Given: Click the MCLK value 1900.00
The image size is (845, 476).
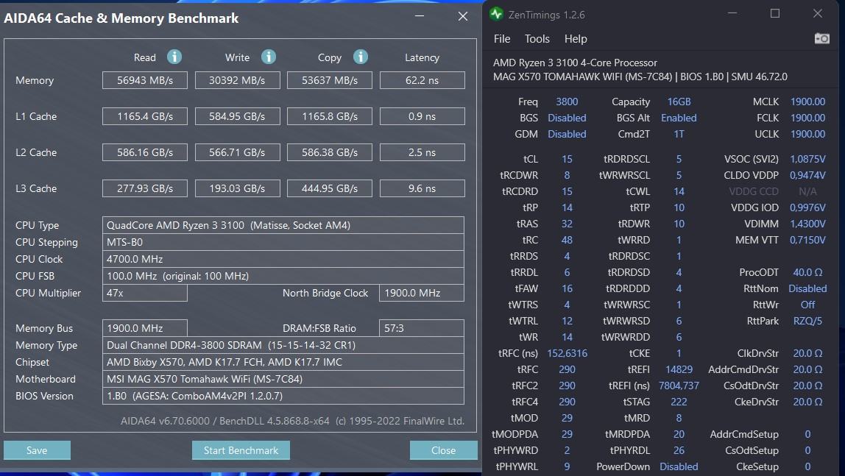Looking at the screenshot, I should 807,102.
